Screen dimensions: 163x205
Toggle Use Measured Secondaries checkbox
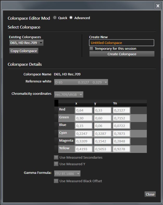coord(56,157)
